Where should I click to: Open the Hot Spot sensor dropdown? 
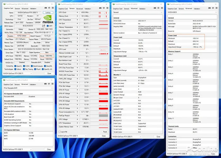[x=77, y=24]
